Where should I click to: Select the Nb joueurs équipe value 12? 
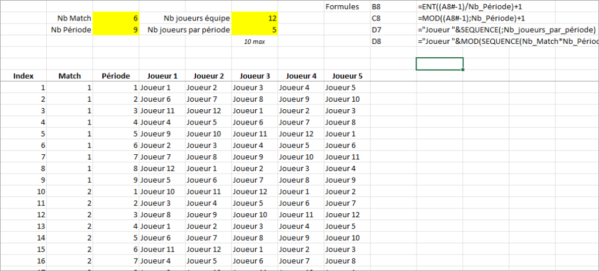click(255, 19)
